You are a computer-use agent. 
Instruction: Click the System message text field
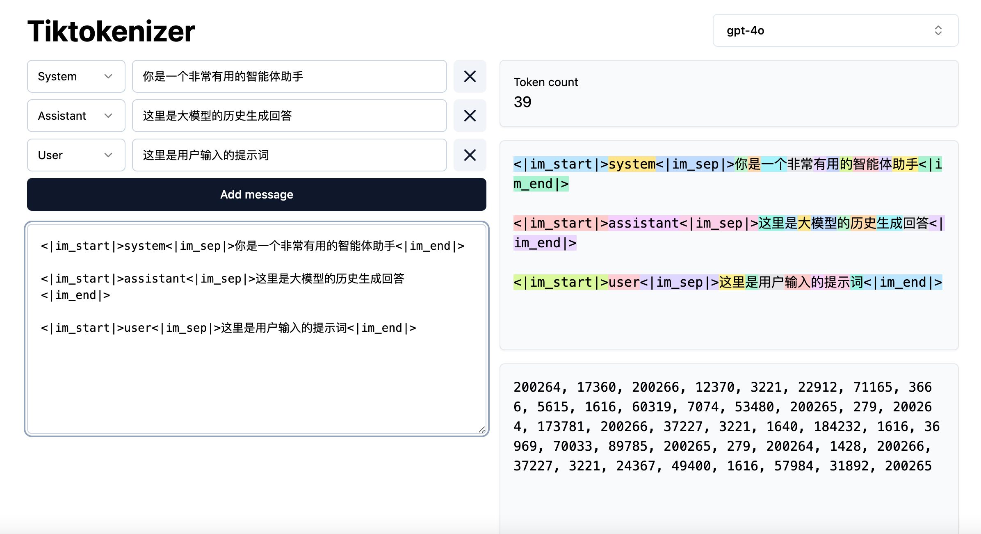[289, 76]
